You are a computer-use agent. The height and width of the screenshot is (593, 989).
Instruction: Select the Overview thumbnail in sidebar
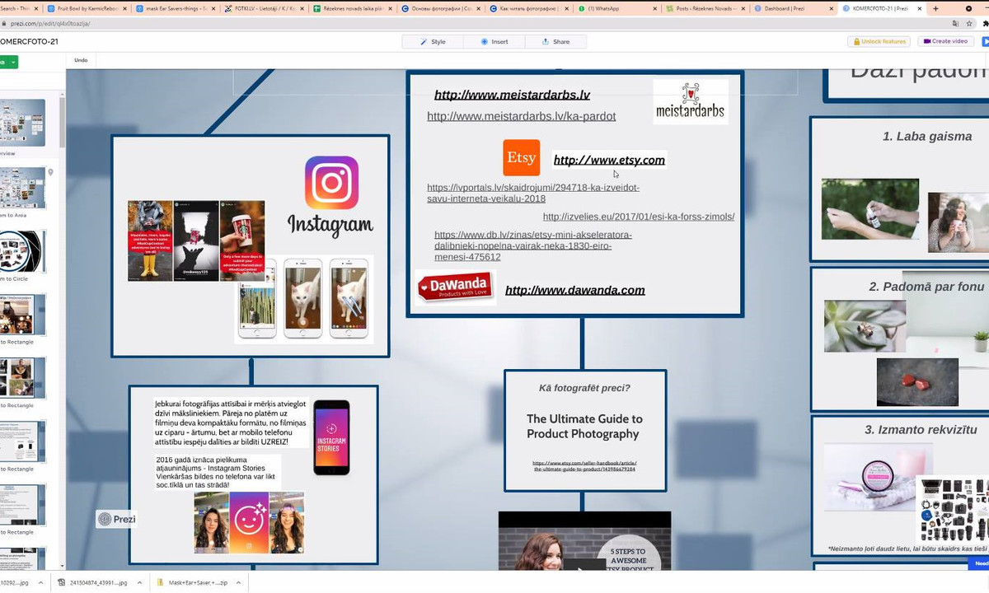[22, 123]
